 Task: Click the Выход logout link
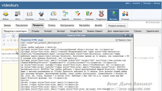[x=157, y=3]
